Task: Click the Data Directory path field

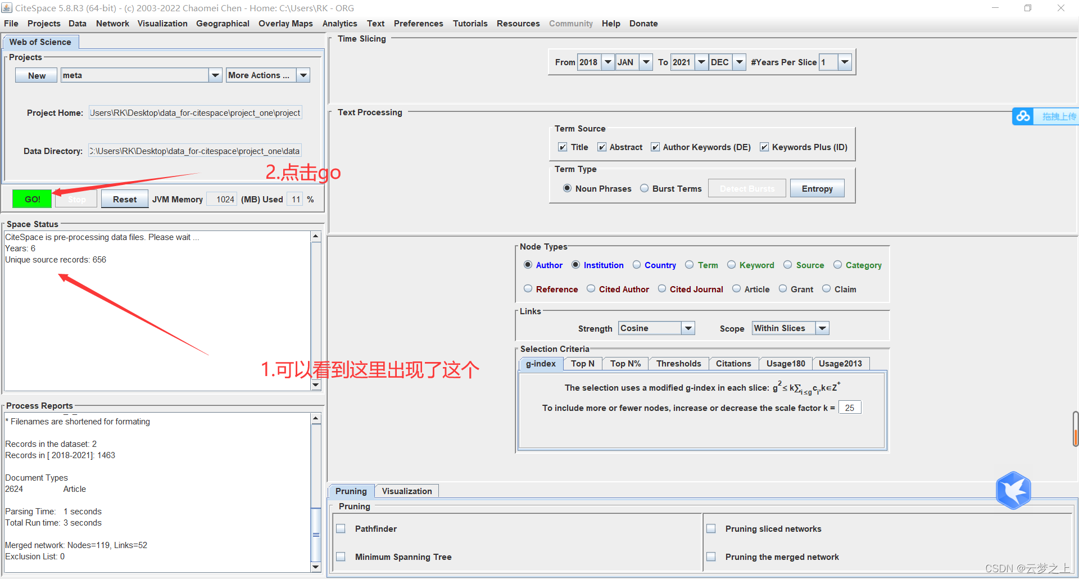Action: click(x=195, y=151)
